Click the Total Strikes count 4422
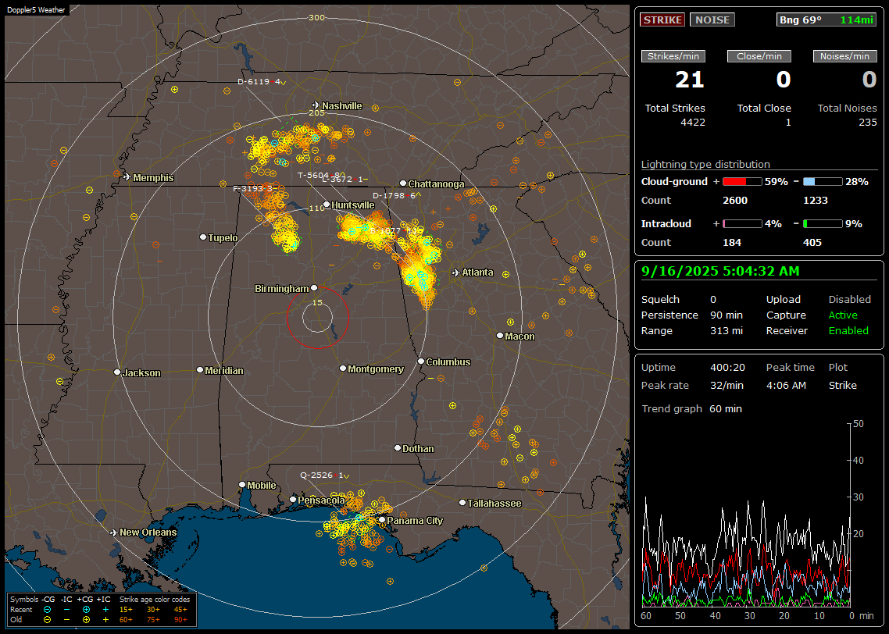Viewport: 889px width, 634px height. click(x=693, y=123)
